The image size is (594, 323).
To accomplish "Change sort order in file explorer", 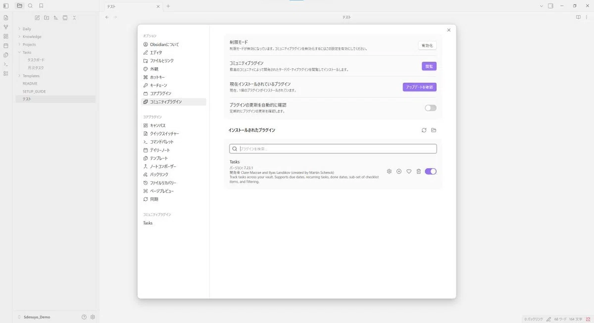I will 56,18.
